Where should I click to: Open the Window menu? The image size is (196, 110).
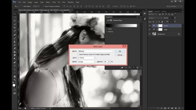click(x=70, y=2)
